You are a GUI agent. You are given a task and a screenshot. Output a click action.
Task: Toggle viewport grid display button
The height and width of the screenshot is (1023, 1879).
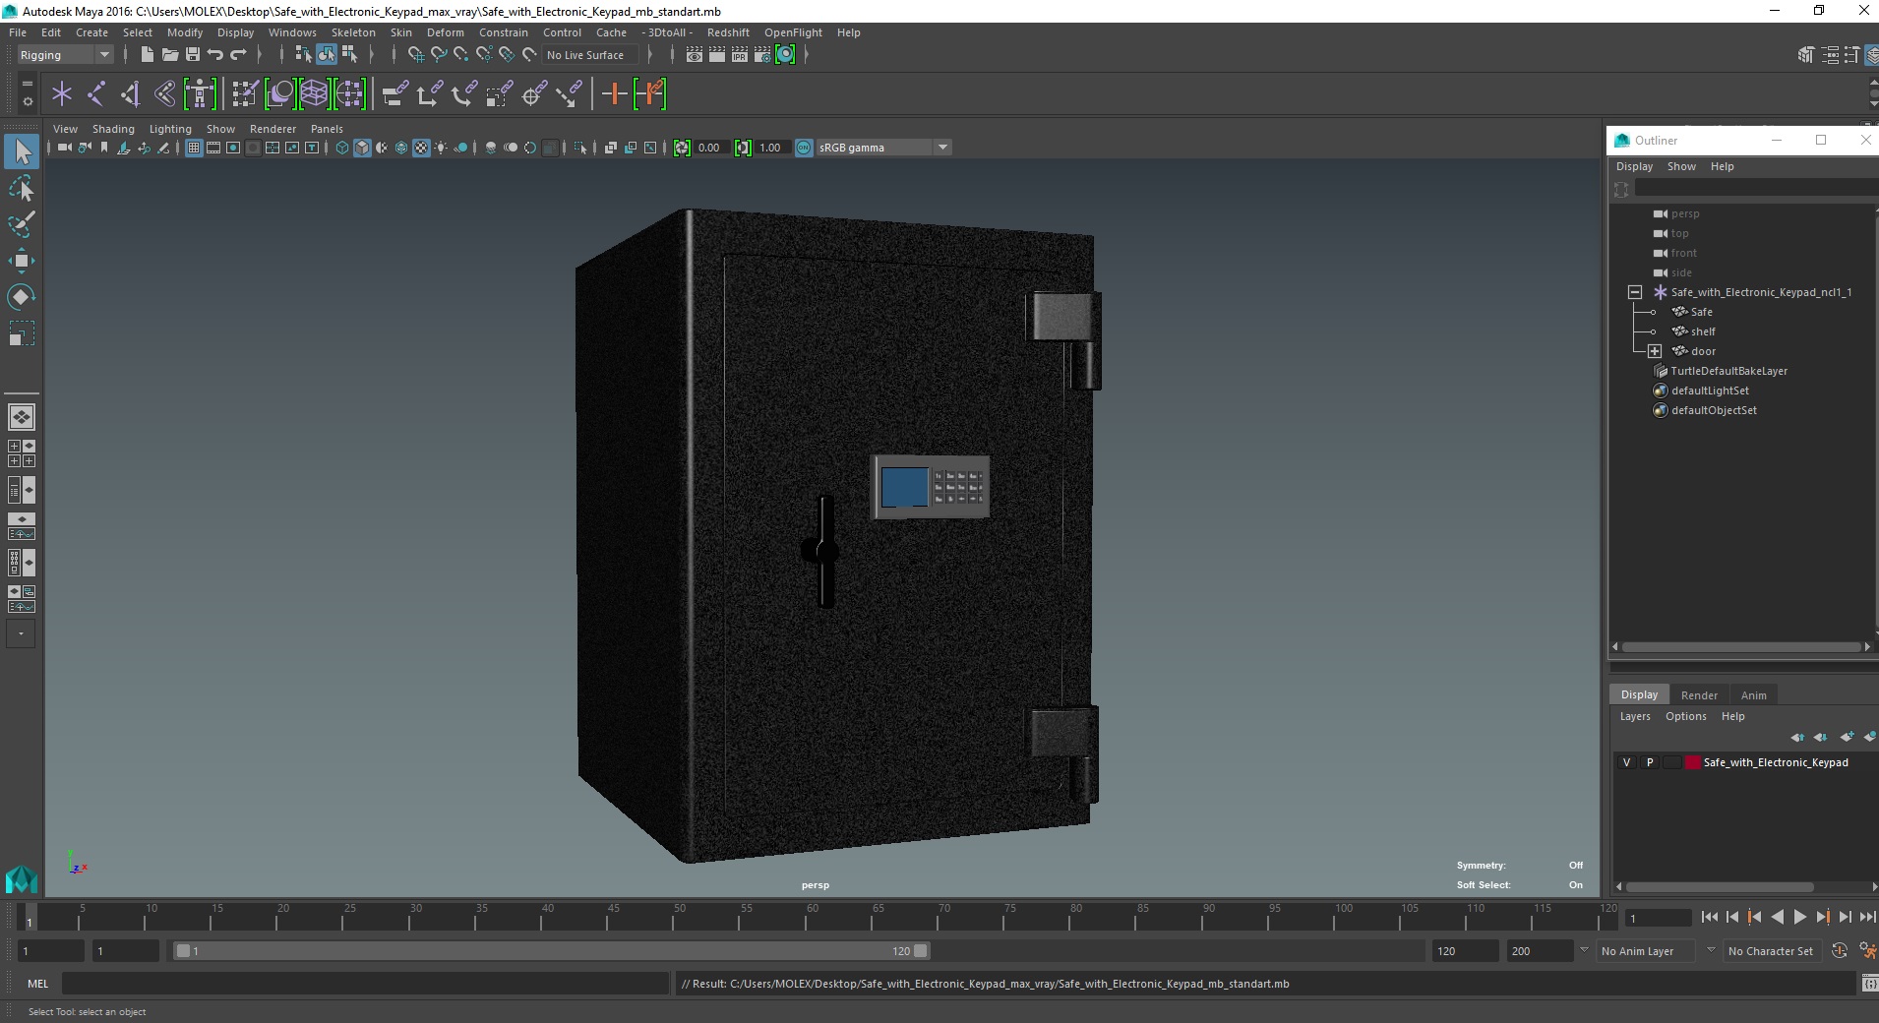[194, 148]
